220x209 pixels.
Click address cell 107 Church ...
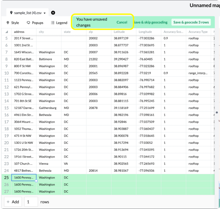(24, 164)
